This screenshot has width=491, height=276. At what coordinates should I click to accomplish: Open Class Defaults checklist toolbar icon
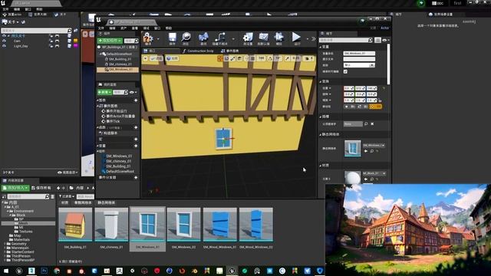click(263, 38)
